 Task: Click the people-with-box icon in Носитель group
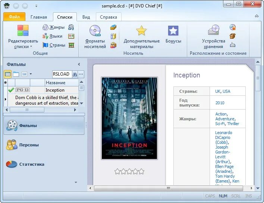point(113,45)
